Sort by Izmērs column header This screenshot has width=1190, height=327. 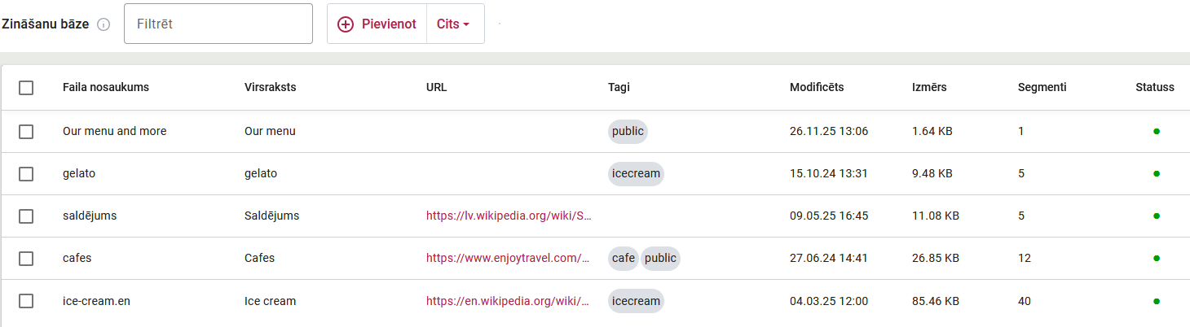tap(929, 88)
